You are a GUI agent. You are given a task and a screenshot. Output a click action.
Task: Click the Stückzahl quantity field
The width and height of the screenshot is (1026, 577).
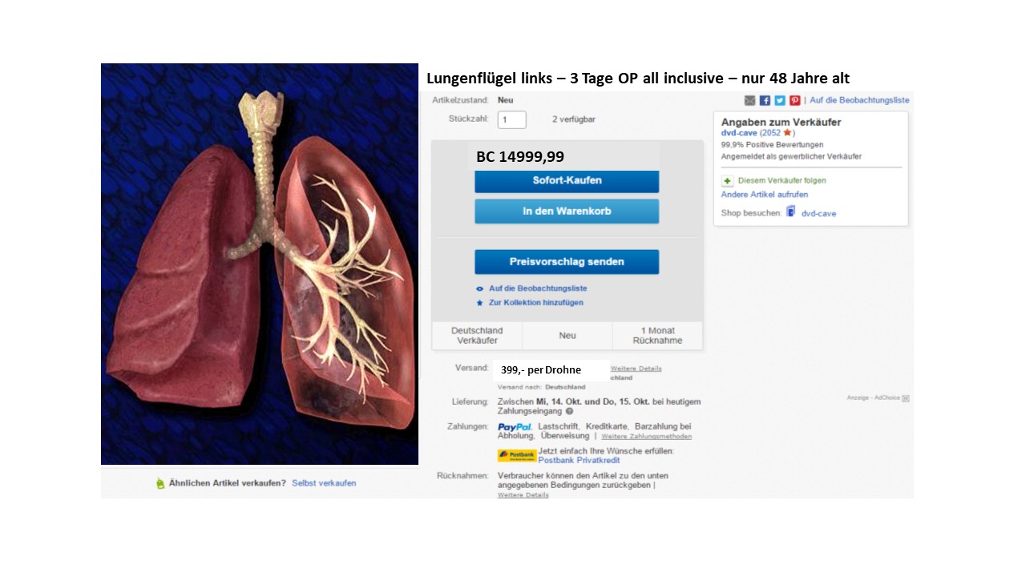coord(511,120)
